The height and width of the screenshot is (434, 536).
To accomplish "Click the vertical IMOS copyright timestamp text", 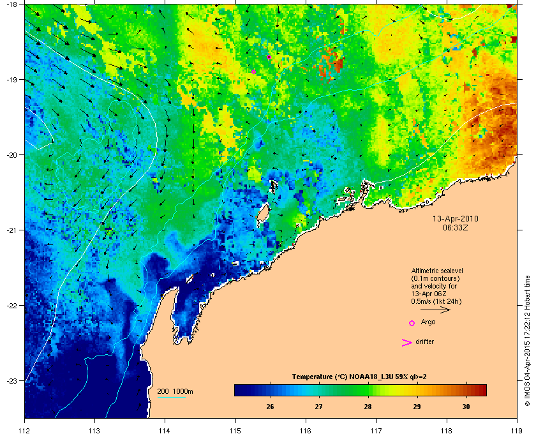I will (x=527, y=341).
